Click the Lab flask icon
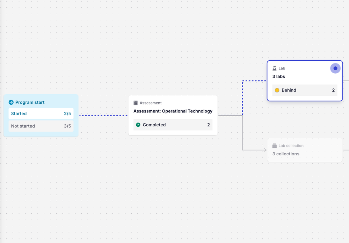The height and width of the screenshot is (243, 349). pos(275,68)
